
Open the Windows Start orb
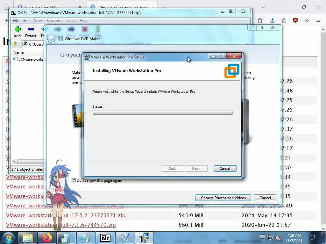[x=8, y=238]
